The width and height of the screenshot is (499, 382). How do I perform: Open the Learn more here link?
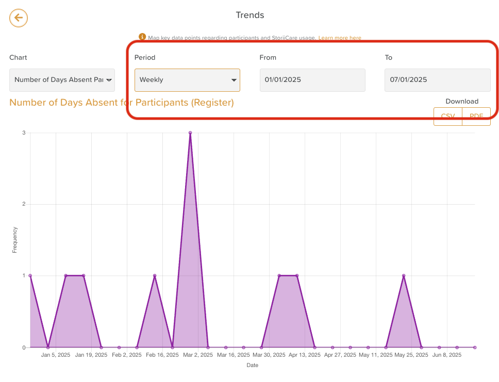coord(339,38)
